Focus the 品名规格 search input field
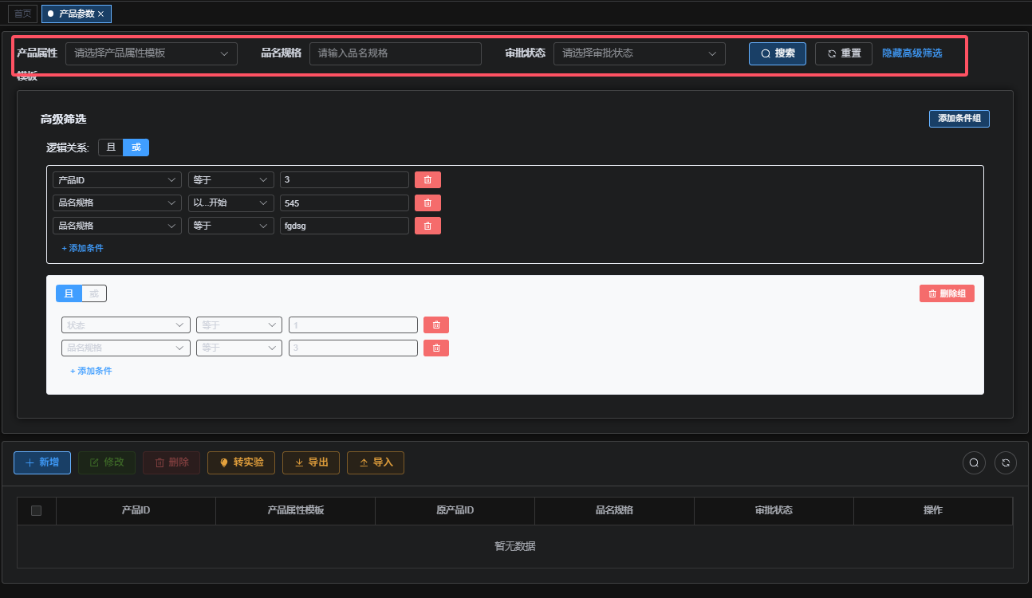This screenshot has width=1032, height=598. [x=396, y=53]
